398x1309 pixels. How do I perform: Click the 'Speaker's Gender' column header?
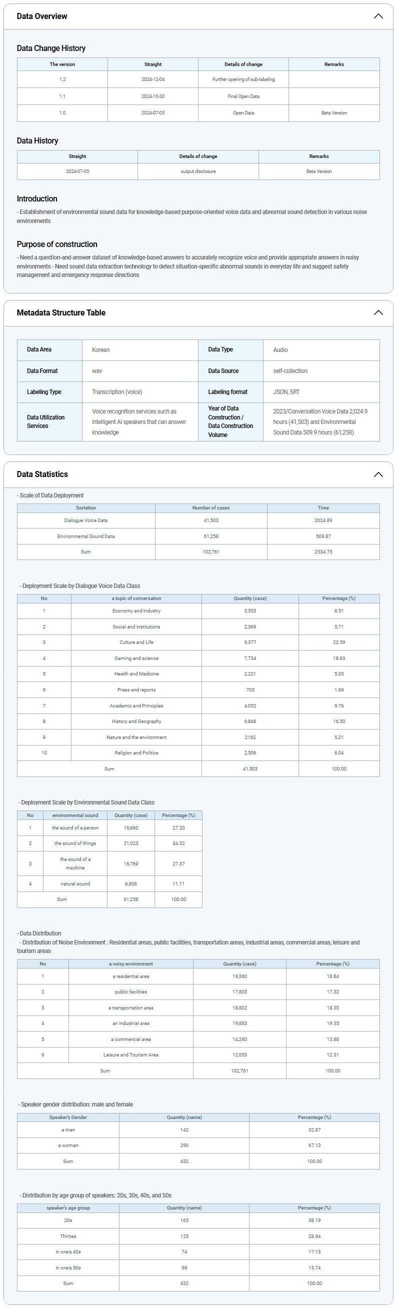(x=68, y=1117)
